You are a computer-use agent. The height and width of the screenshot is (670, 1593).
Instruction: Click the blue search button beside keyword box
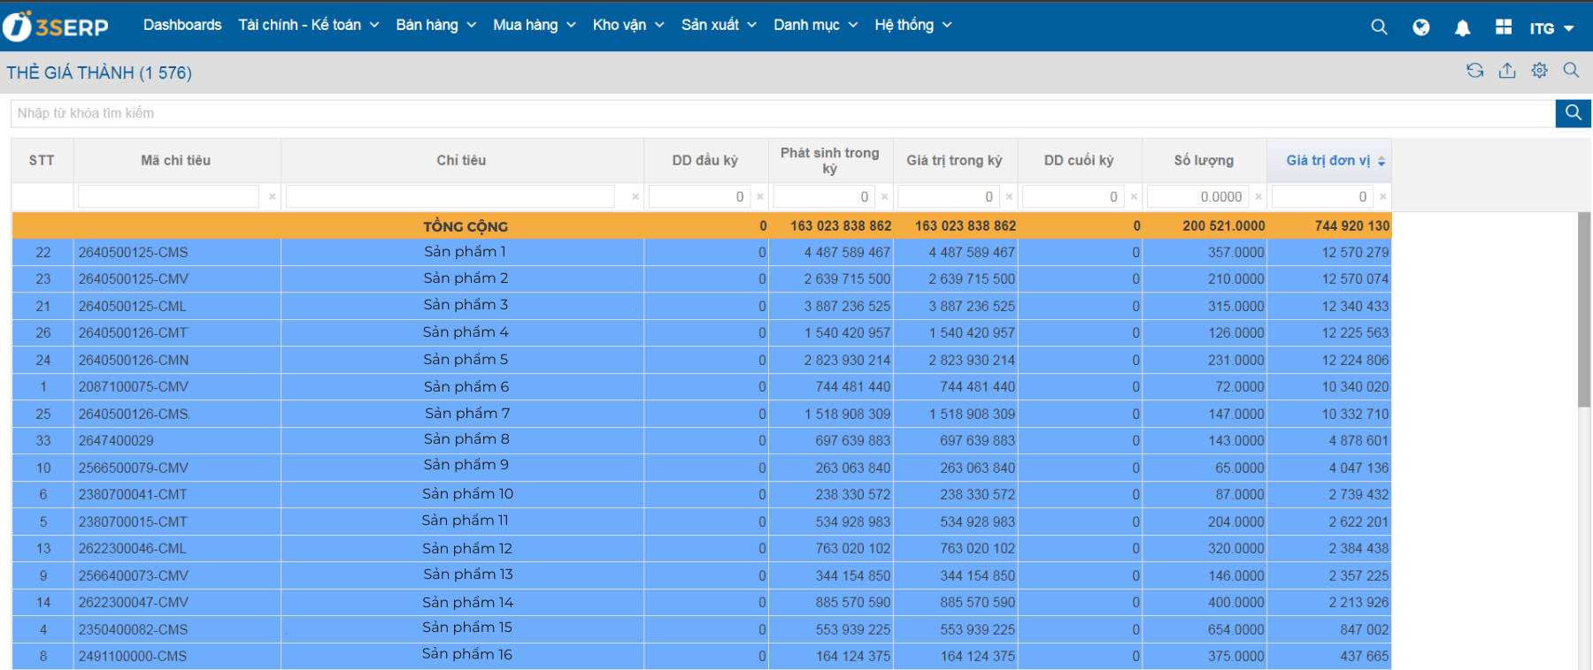(1573, 113)
